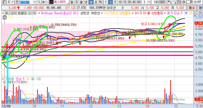Click the 317.12% volume ratio value
The height and width of the screenshot is (108, 203).
click(70, 8)
